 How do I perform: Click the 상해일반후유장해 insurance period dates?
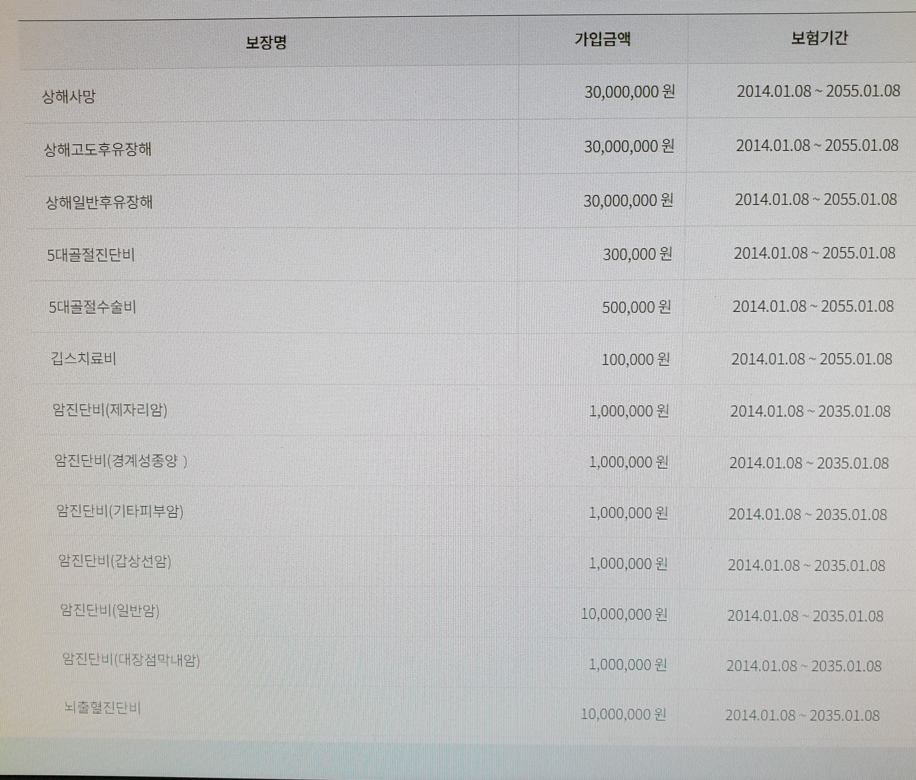pos(816,200)
